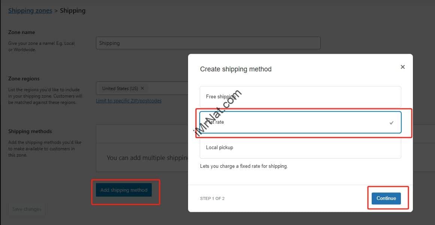This screenshot has width=435, height=225.
Task: Open the Shipping zones breadcrumb link
Action: click(30, 10)
